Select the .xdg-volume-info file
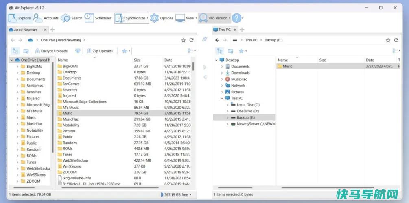 [74, 178]
